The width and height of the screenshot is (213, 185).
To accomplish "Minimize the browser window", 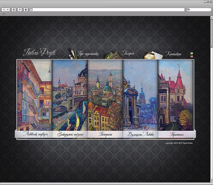I will click(x=205, y=2).
